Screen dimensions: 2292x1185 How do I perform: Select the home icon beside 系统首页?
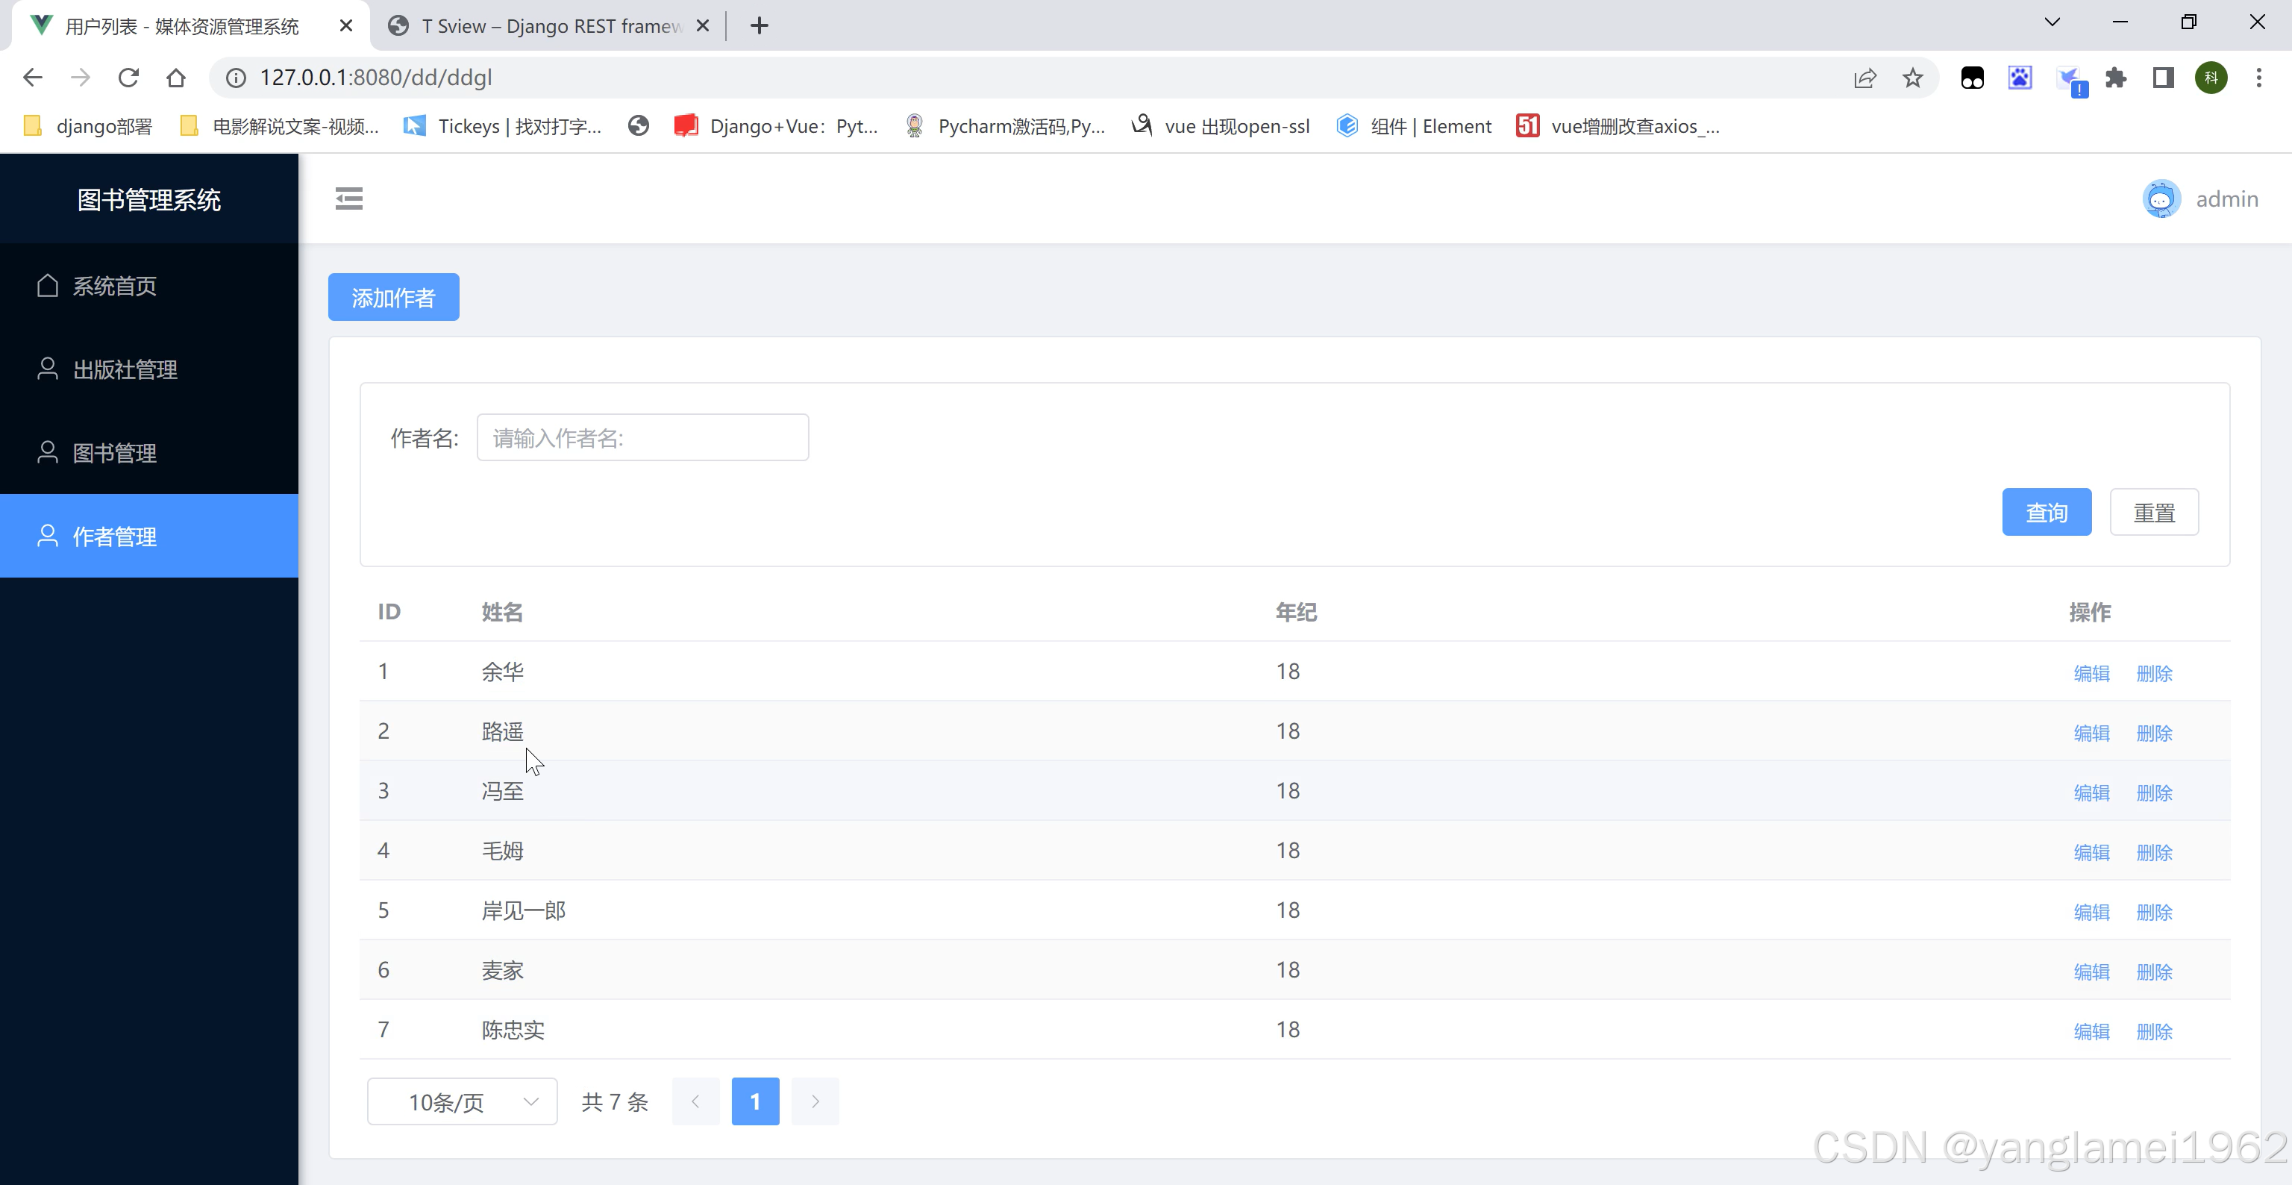coord(48,286)
